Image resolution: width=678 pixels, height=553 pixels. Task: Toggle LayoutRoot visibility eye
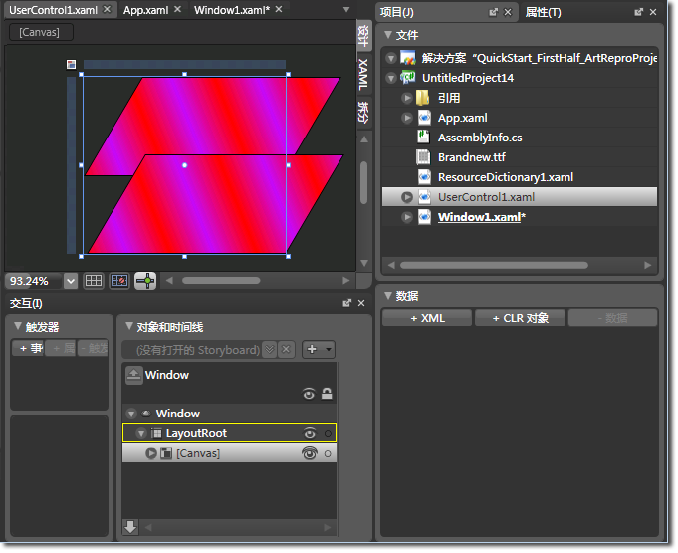click(310, 433)
